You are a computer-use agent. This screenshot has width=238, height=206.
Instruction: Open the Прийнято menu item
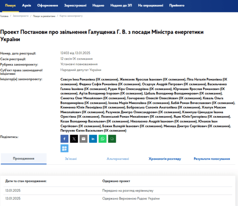coord(177,6)
